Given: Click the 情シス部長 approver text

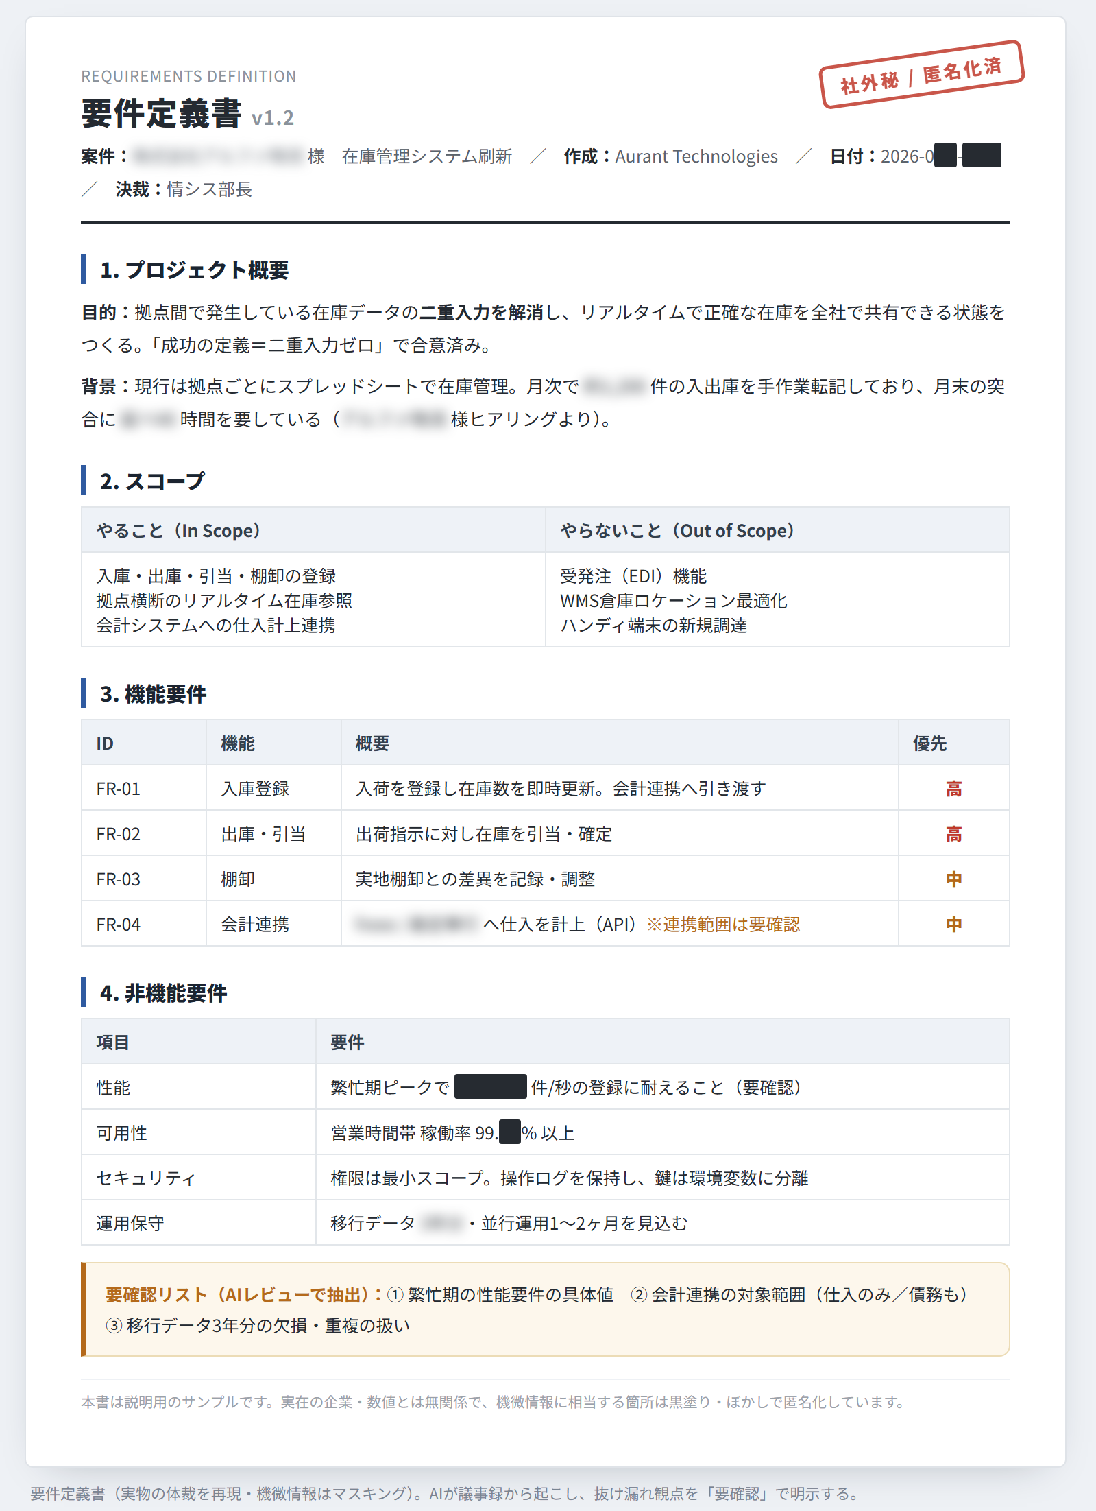Looking at the screenshot, I should pos(210,189).
